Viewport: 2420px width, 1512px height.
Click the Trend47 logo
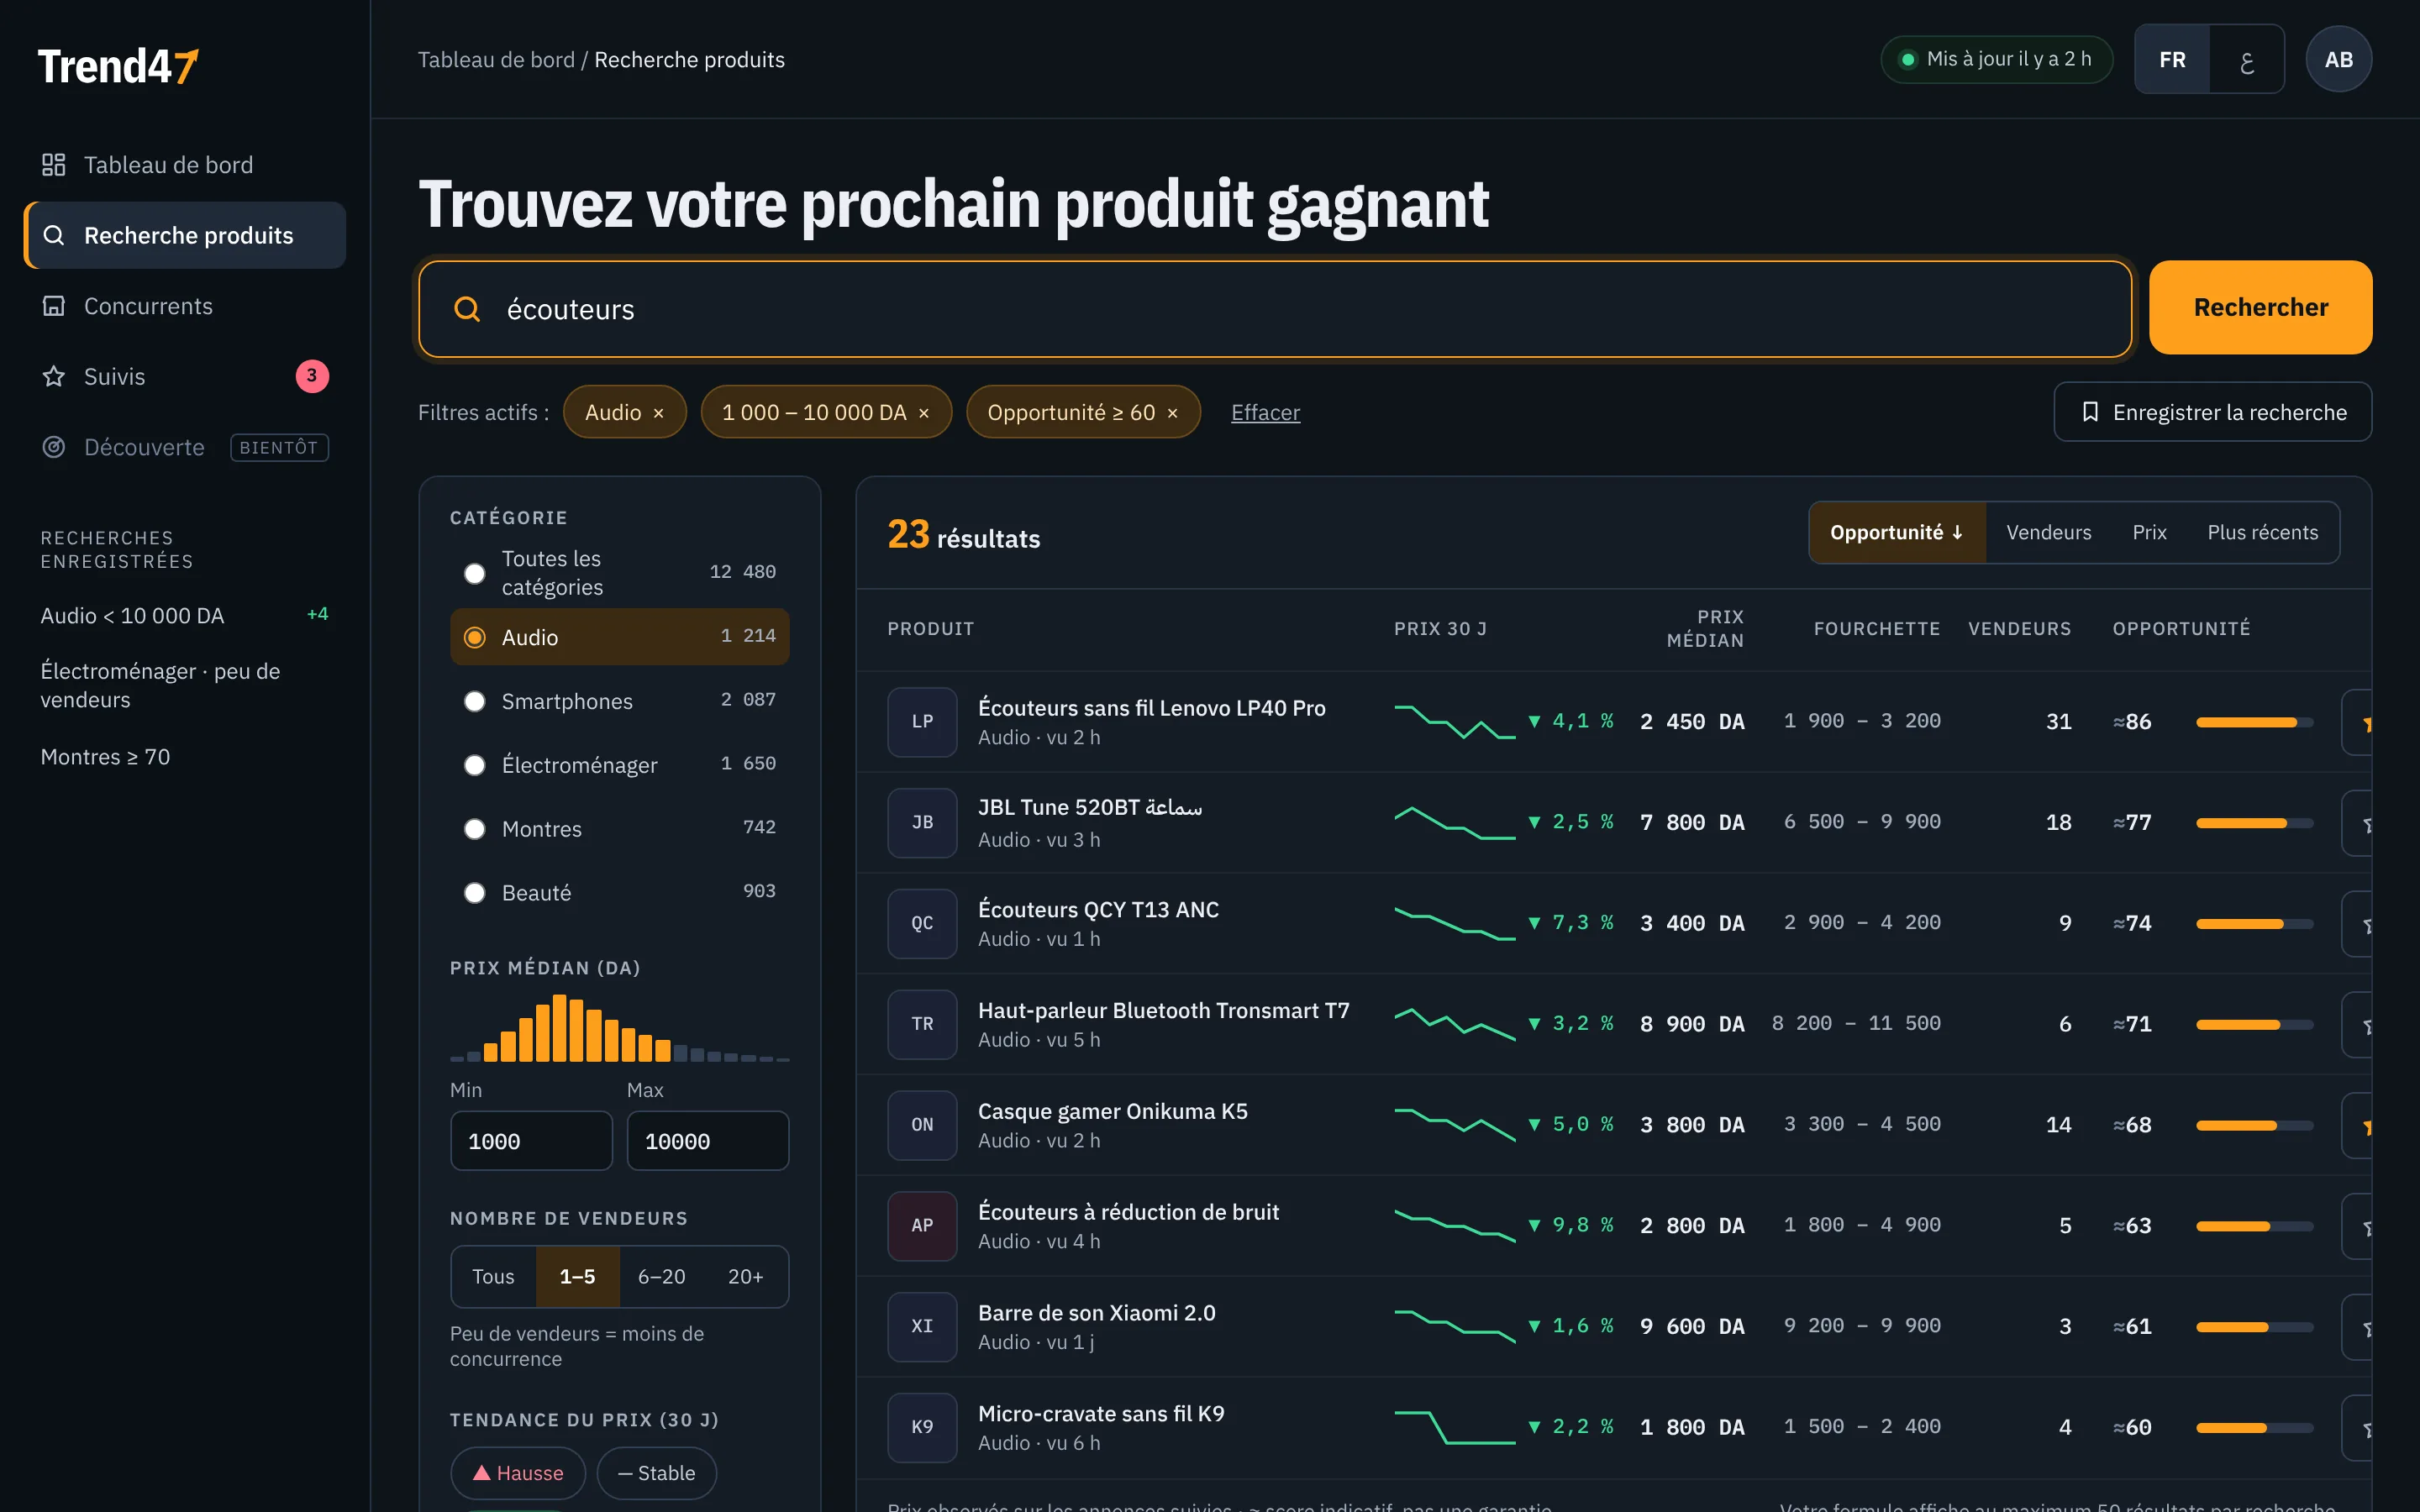coord(118,66)
